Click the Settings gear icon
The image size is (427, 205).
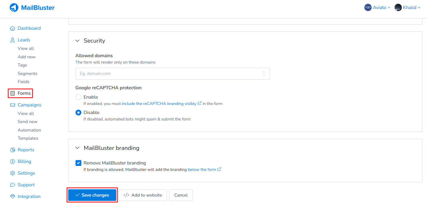click(x=13, y=173)
